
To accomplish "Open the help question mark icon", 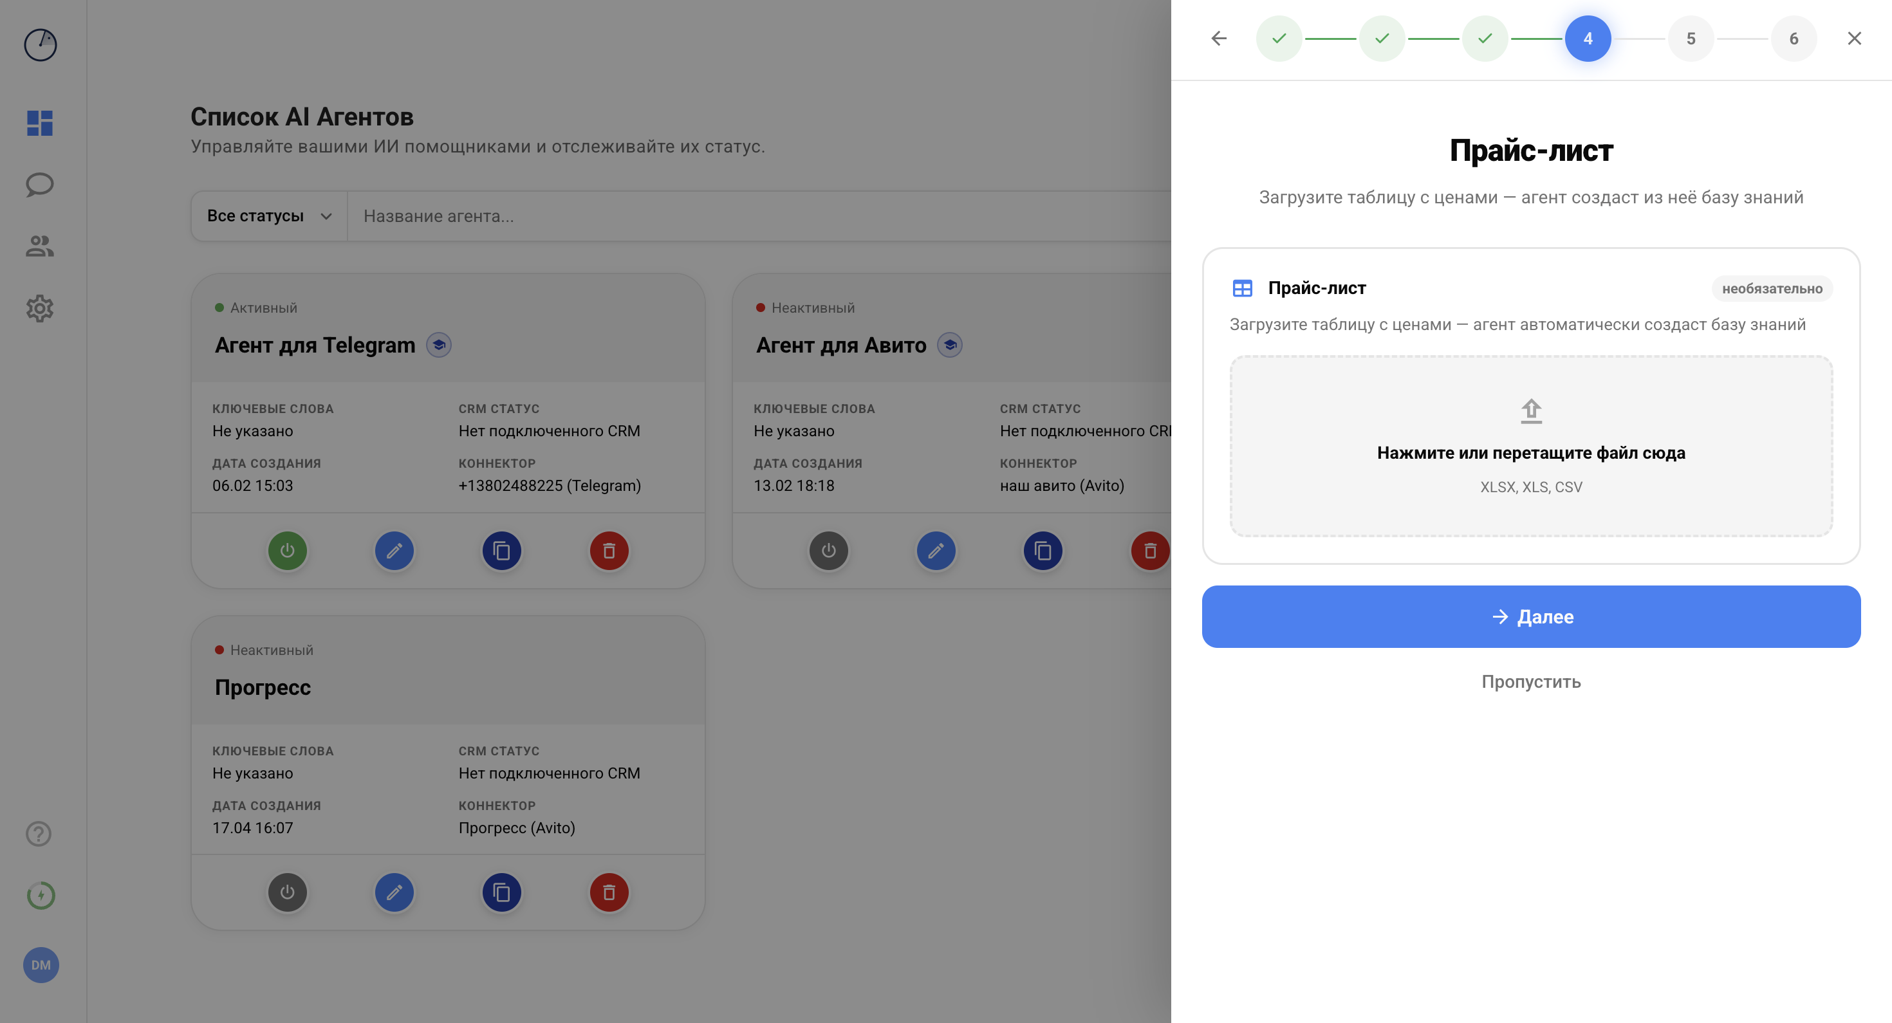I will pyautogui.click(x=39, y=834).
